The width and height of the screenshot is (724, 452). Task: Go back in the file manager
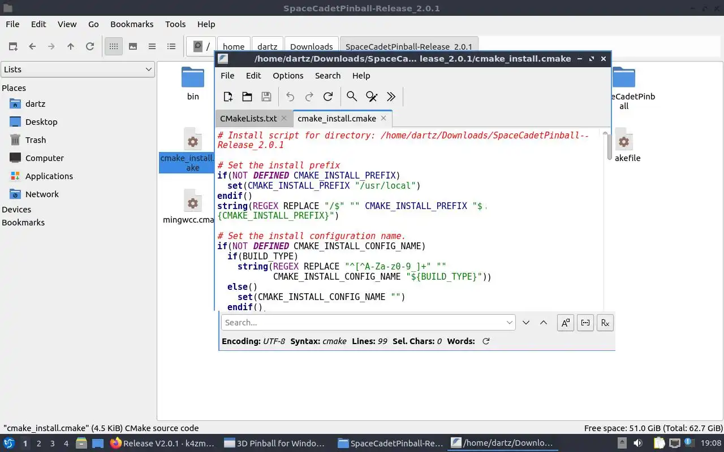[32, 46]
